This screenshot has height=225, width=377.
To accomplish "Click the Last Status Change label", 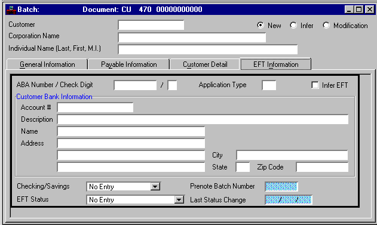I will click(x=218, y=200).
